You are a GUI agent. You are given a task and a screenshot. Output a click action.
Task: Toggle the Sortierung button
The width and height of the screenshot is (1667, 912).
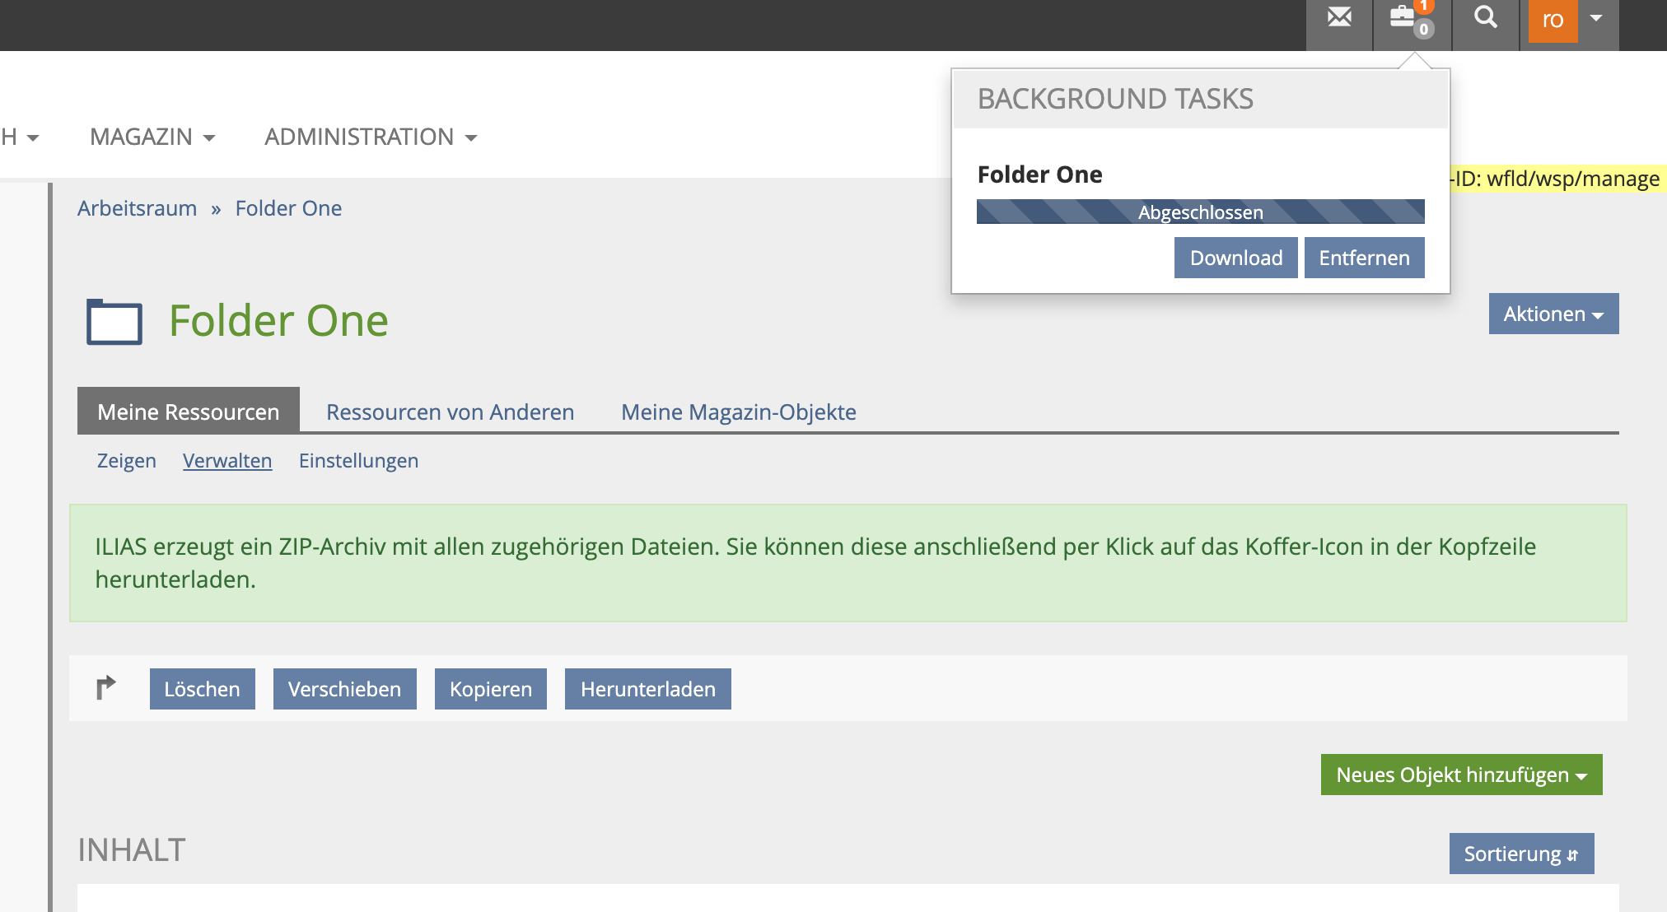pyautogui.click(x=1520, y=854)
